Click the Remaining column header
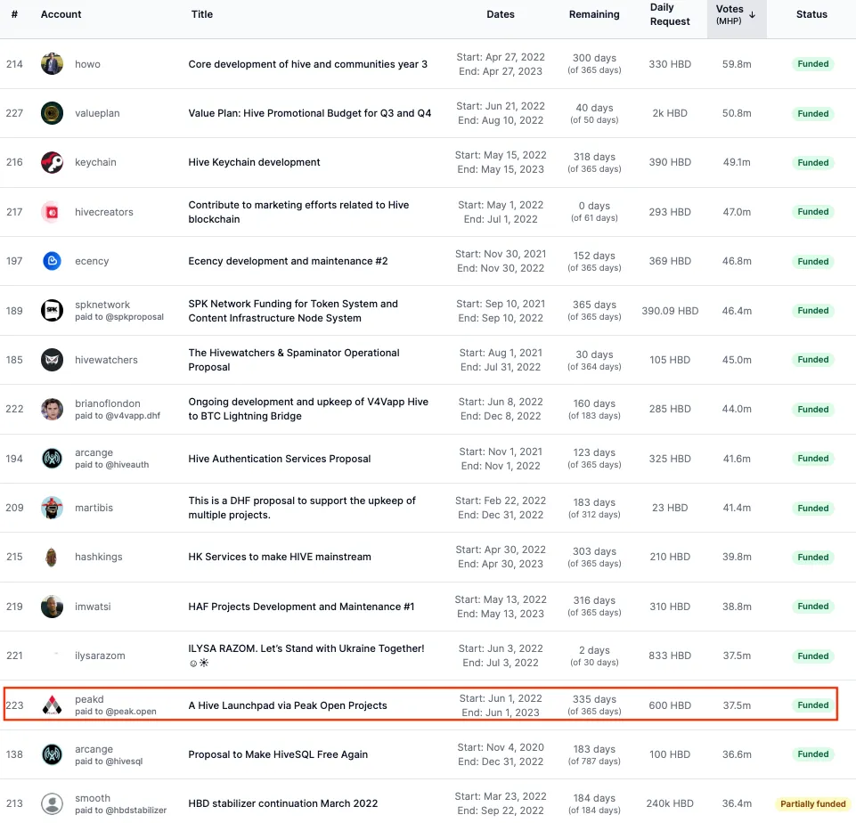Screen dimensions: 856x823 (594, 14)
